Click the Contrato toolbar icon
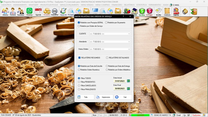The width and height of the screenshot is (208, 117). click(167, 11)
